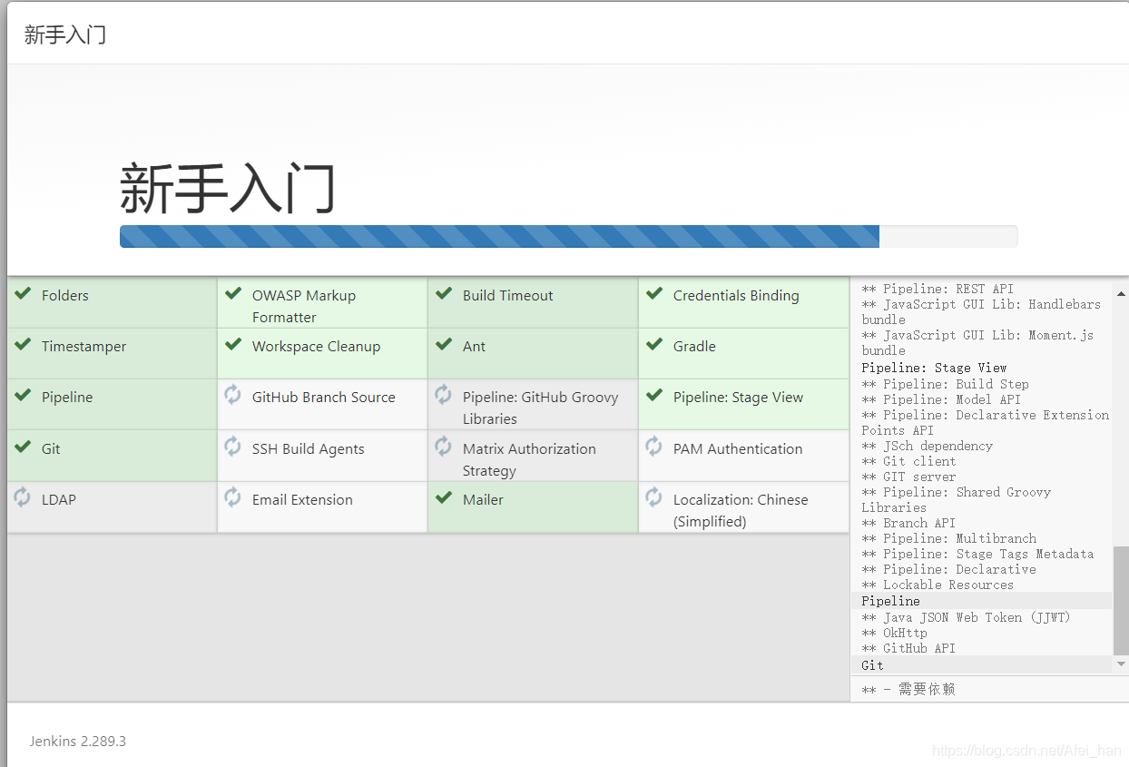Click the log panel scrollbar down arrow

1121,664
